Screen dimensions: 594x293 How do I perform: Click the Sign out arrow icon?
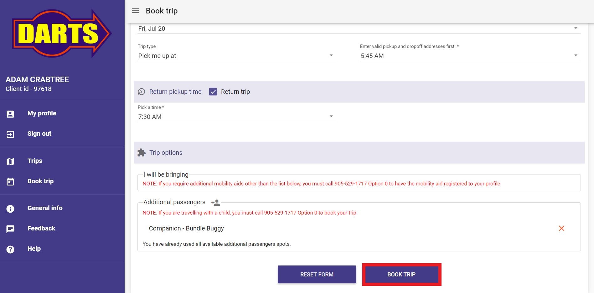click(10, 134)
